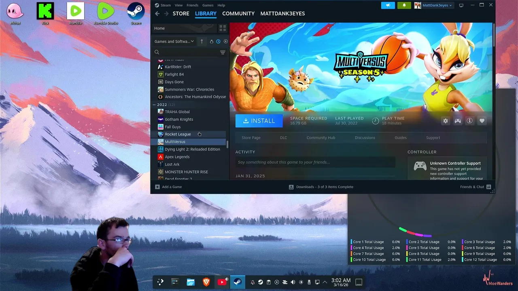
Task: Open MultiVersus game settings gear
Action: [x=446, y=121]
